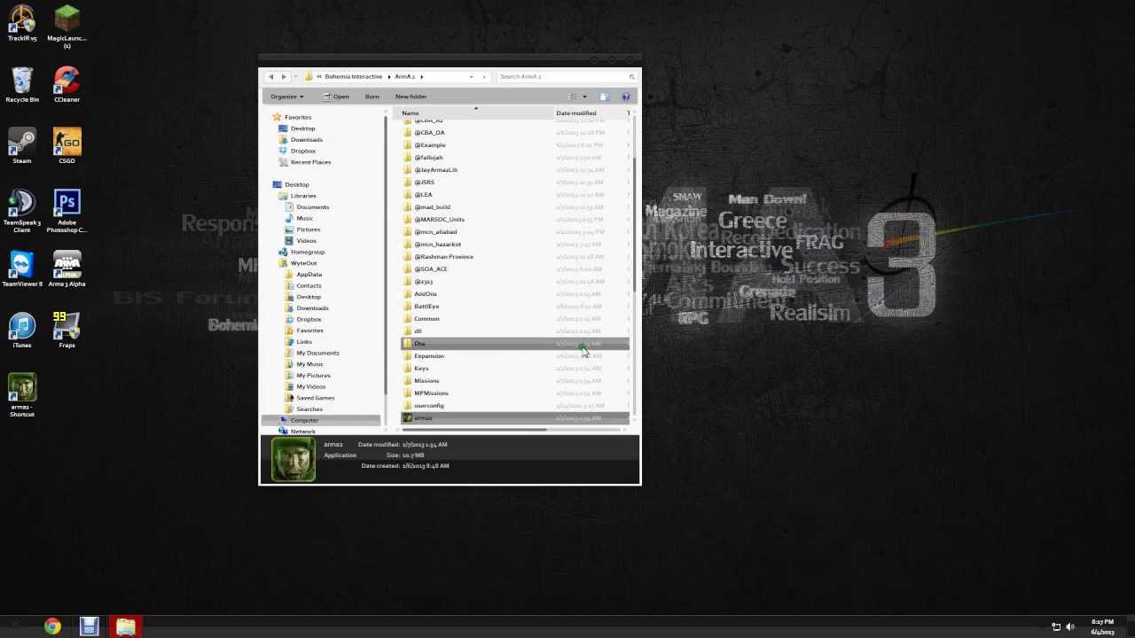Image resolution: width=1135 pixels, height=638 pixels.
Task: Click Bohemia Interactive in address bar
Action: coord(353,76)
